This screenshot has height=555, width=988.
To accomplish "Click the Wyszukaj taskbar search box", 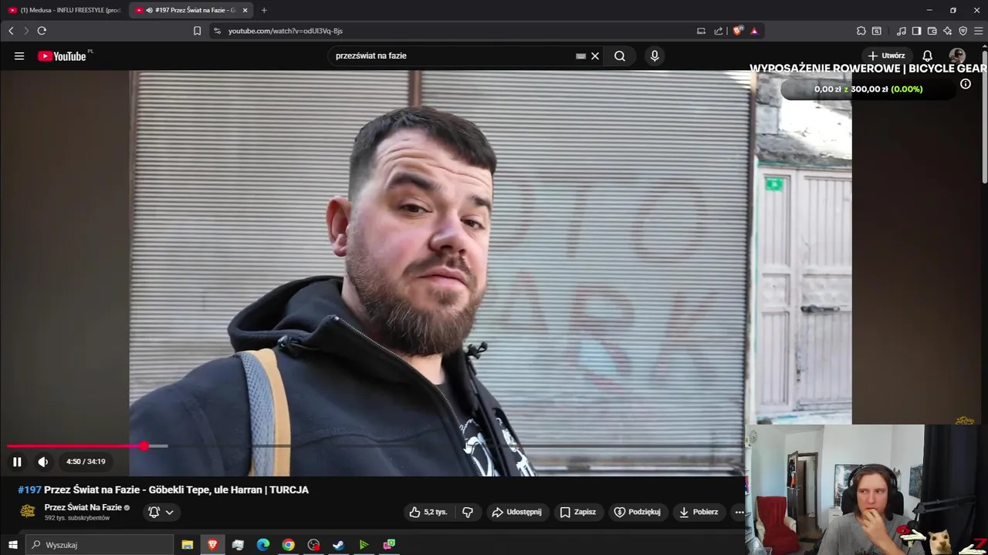I will (100, 545).
